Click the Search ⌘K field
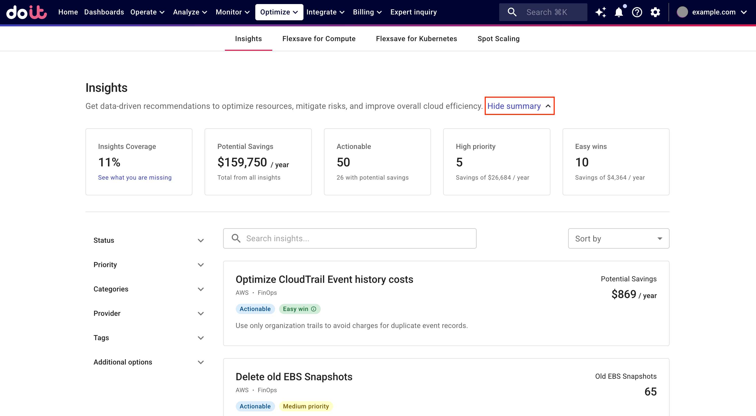This screenshot has width=756, height=416. 543,12
